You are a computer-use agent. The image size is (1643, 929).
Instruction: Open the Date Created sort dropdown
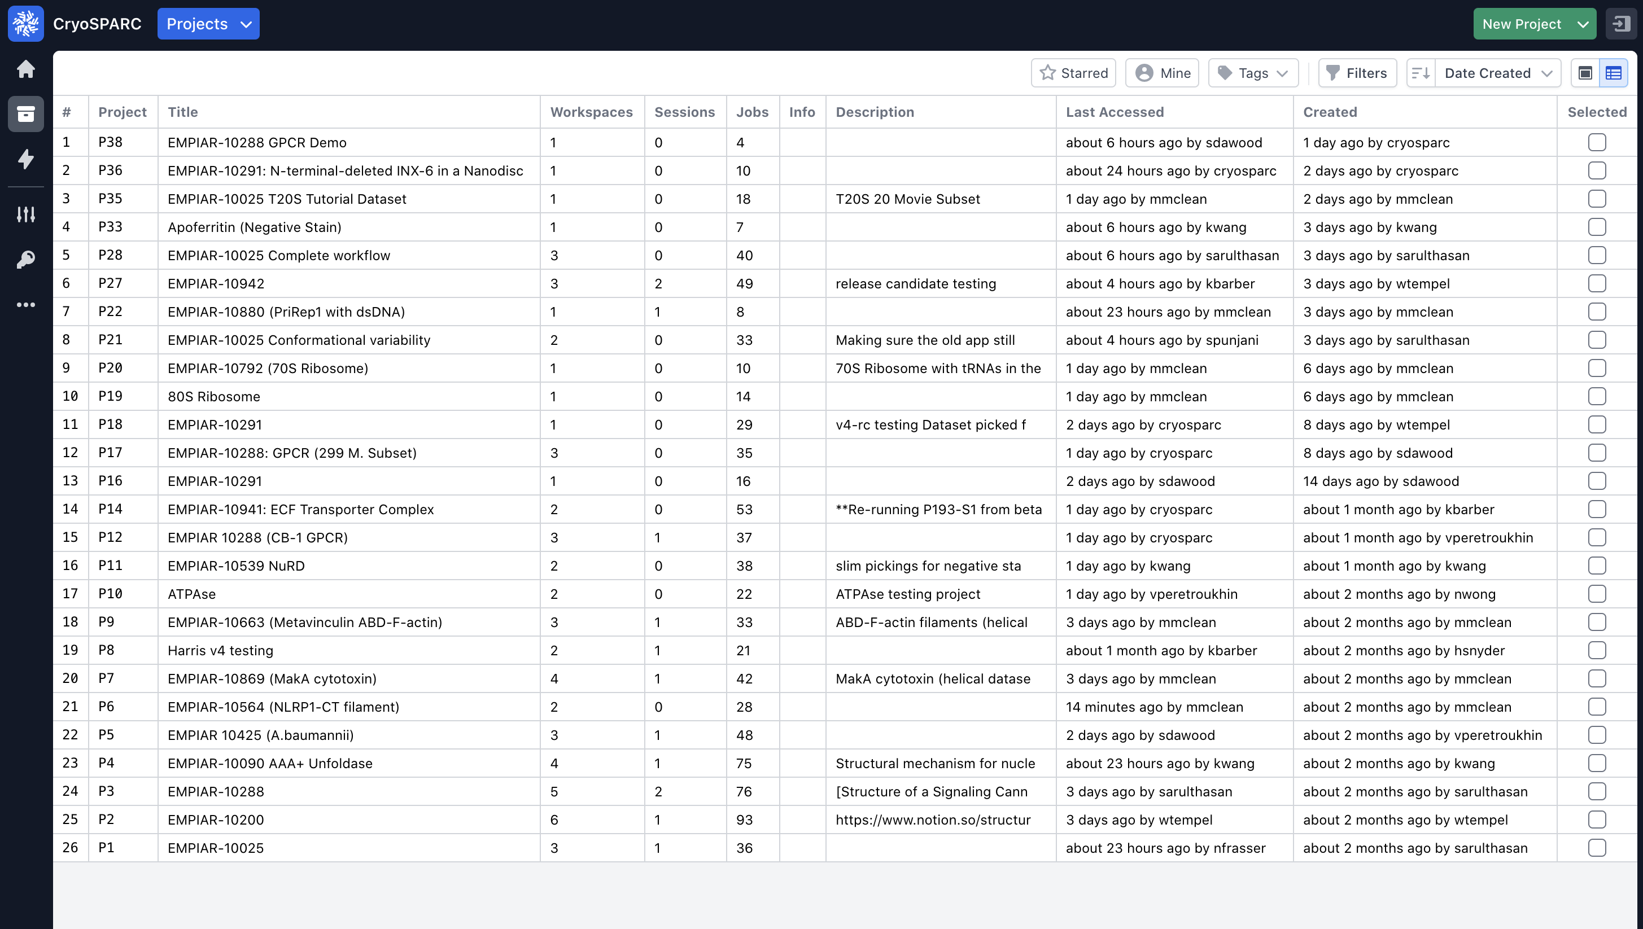(1497, 73)
